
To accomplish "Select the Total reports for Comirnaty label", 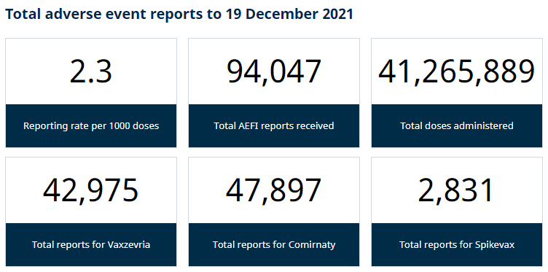I will click(x=274, y=245).
